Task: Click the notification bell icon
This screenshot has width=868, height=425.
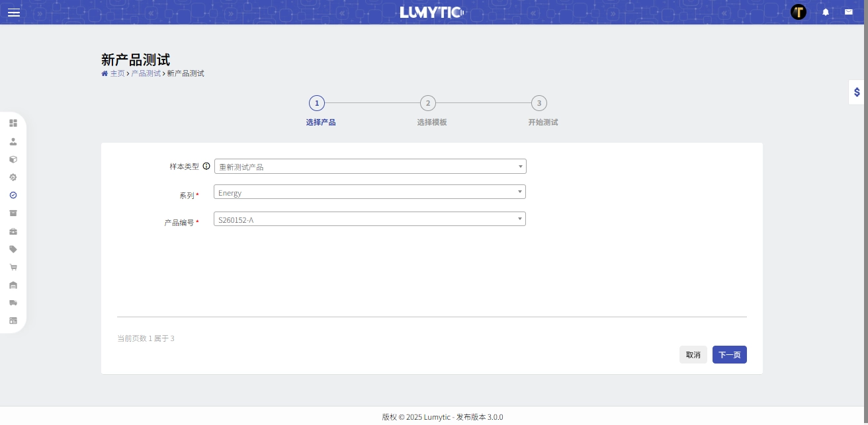Action: point(826,12)
